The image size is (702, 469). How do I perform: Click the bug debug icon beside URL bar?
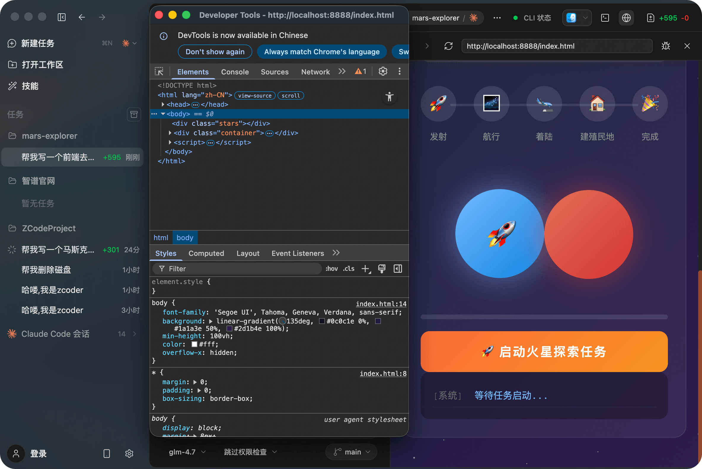(666, 46)
